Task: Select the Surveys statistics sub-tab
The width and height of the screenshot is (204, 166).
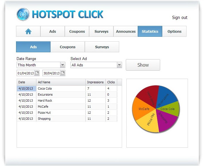Action: tap(102, 47)
